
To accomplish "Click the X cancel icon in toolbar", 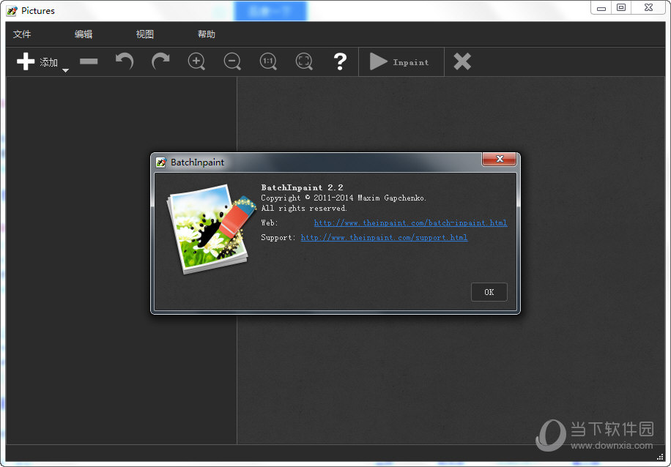I will pyautogui.click(x=462, y=61).
